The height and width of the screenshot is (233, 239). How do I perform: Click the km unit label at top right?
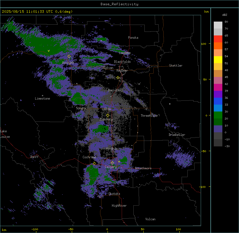[x=206, y=12]
